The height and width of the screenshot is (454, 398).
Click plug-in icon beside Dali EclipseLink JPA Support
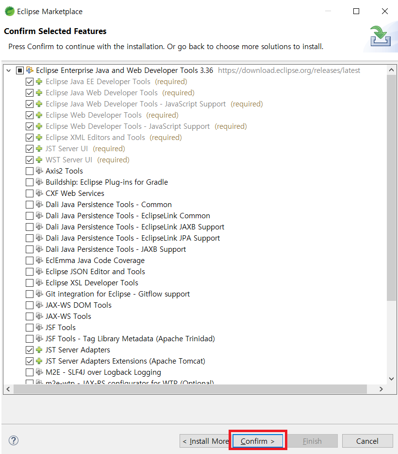(x=39, y=238)
